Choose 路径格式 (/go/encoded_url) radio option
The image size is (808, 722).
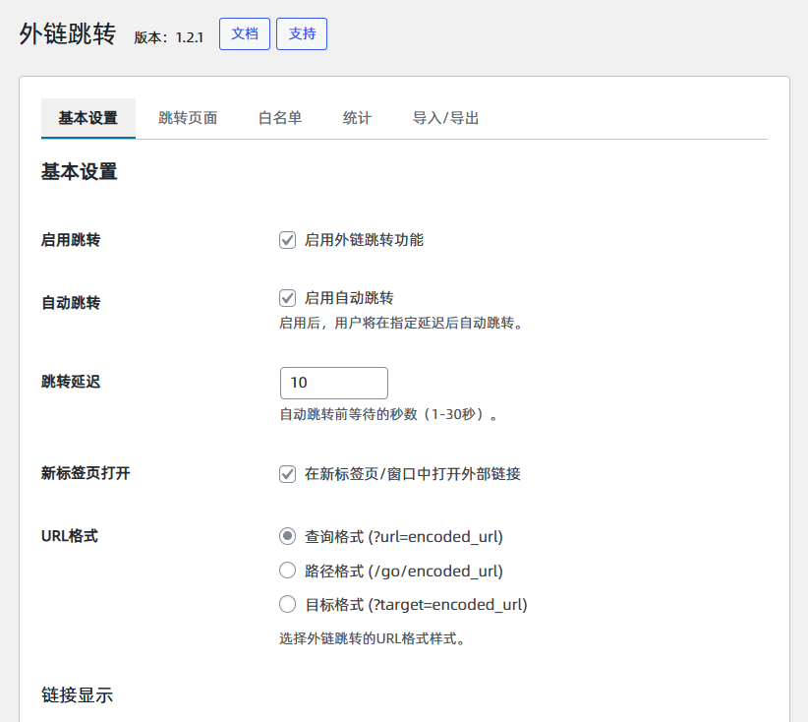point(288,571)
